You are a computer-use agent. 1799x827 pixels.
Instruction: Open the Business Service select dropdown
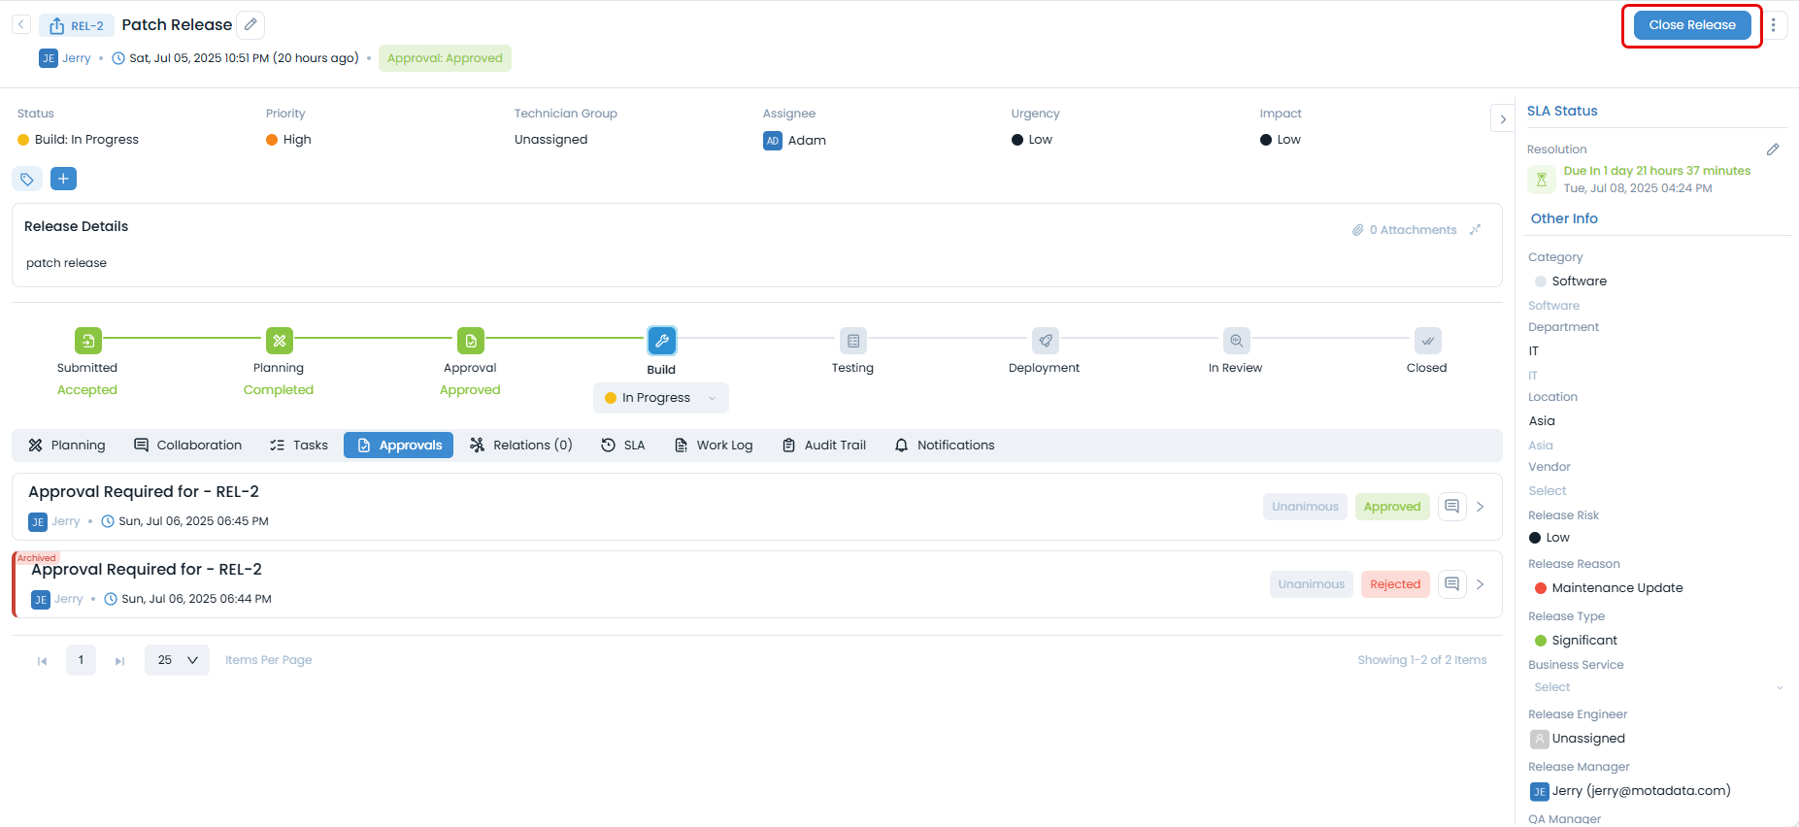pyautogui.click(x=1657, y=687)
